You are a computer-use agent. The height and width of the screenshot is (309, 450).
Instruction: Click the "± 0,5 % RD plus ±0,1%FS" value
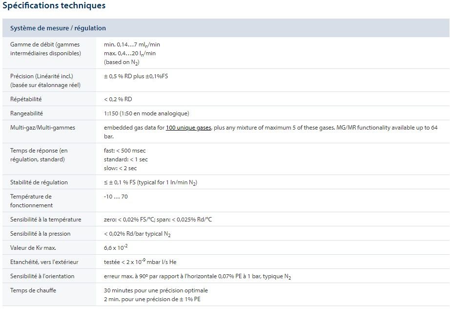click(136, 76)
